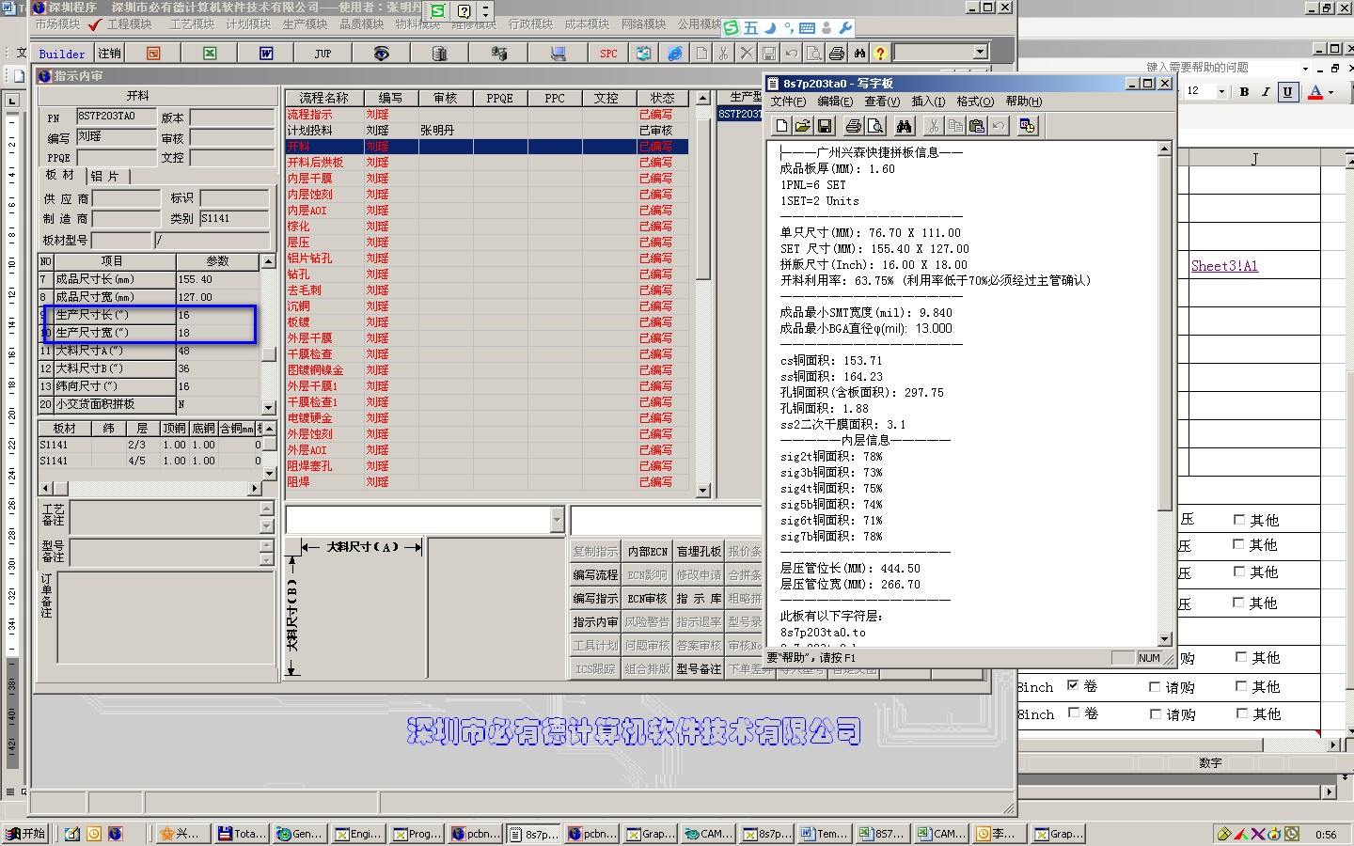Click the Sogou toolbar options arrow
Image resolution: width=1354 pixels, height=846 pixels.
click(485, 11)
